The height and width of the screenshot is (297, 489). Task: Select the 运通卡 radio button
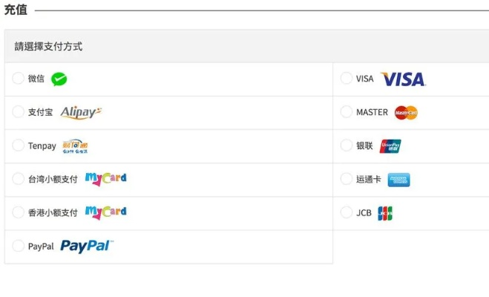pyautogui.click(x=347, y=179)
